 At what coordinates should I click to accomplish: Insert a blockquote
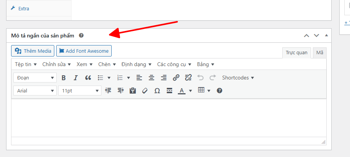coord(88,78)
